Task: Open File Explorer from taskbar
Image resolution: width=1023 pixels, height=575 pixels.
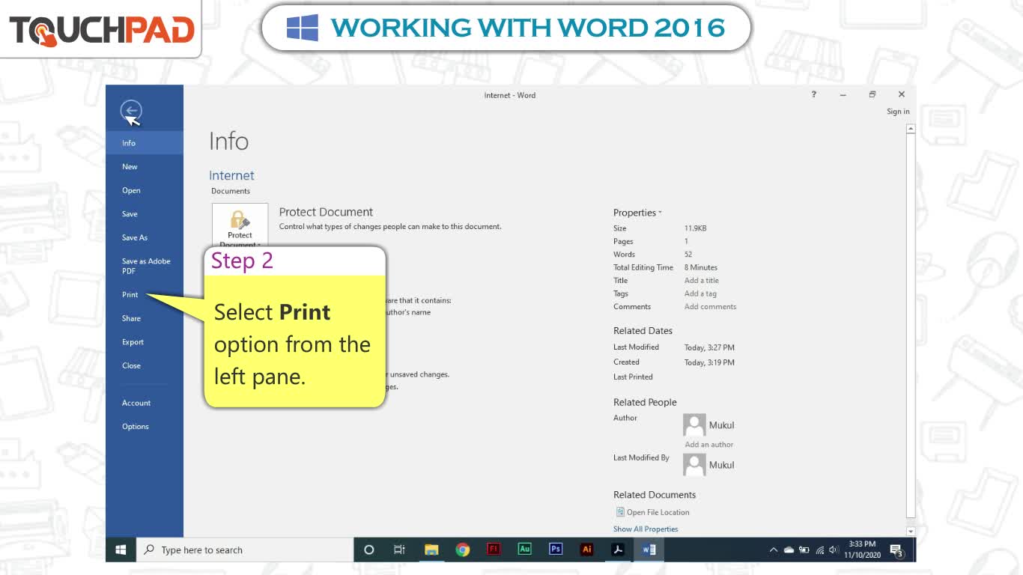Action: tap(431, 550)
